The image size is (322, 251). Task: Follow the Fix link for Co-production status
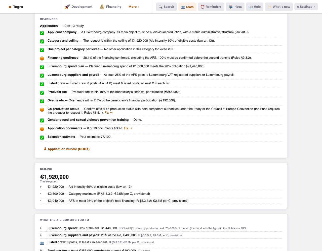(x=108, y=113)
